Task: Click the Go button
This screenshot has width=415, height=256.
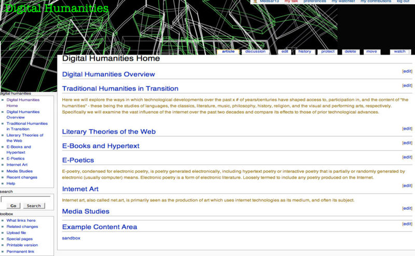Action: 13,206
